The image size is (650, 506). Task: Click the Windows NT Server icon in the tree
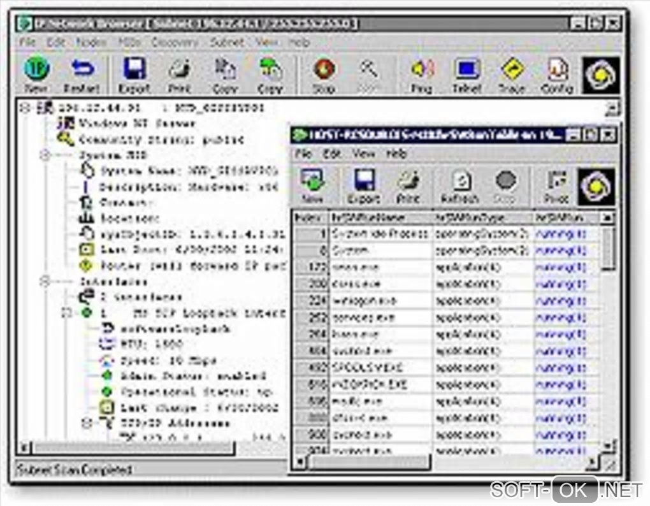[66, 124]
